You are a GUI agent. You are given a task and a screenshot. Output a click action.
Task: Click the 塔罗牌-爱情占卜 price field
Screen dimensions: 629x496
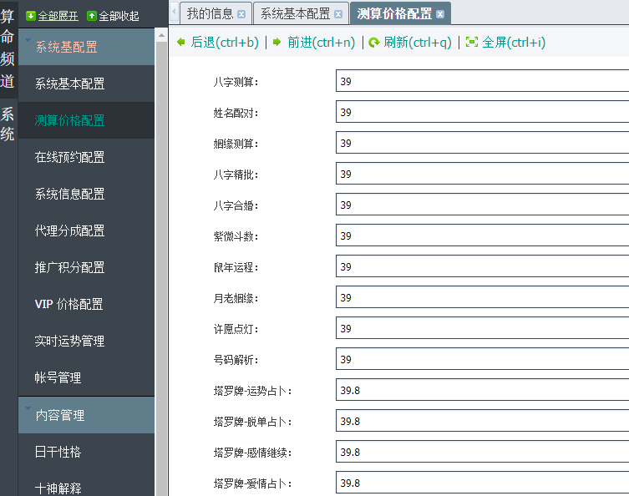(482, 483)
